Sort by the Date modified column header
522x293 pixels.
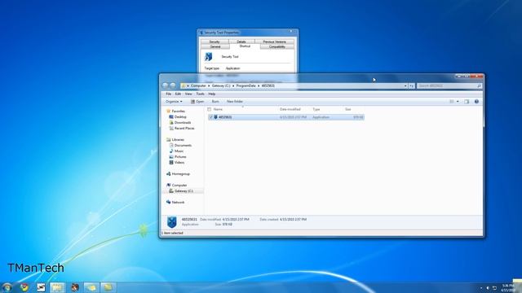290,109
